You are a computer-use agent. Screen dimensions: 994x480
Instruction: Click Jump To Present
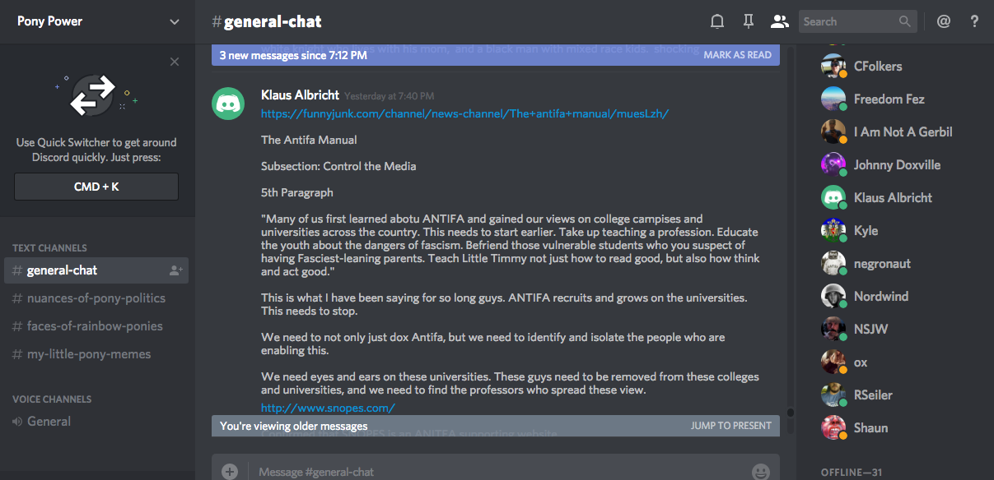[730, 426]
